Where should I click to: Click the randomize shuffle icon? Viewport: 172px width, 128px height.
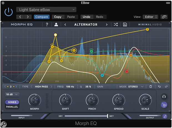(116, 24)
